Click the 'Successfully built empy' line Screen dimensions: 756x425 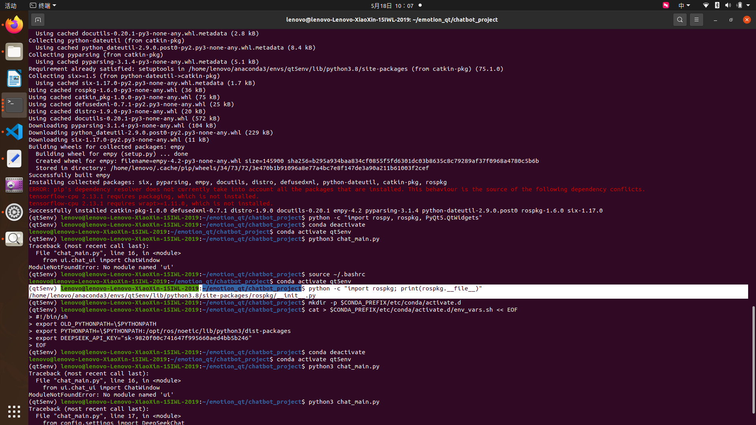pos(69,175)
